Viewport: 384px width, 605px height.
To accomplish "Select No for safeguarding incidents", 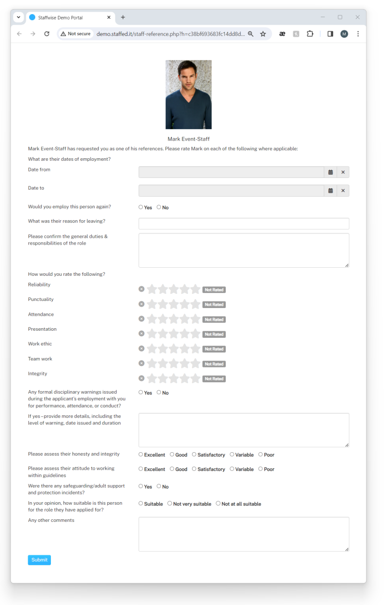I will click(x=159, y=487).
